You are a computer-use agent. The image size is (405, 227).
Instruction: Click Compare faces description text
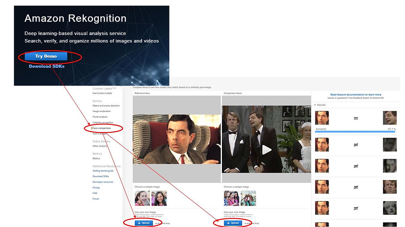[172, 87]
